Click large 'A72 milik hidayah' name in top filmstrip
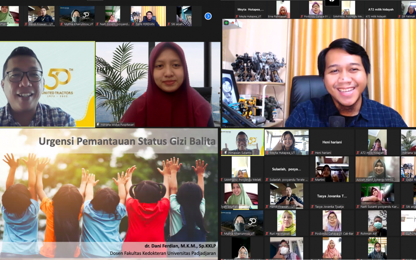The width and height of the screenshot is (416, 260). click(381, 10)
